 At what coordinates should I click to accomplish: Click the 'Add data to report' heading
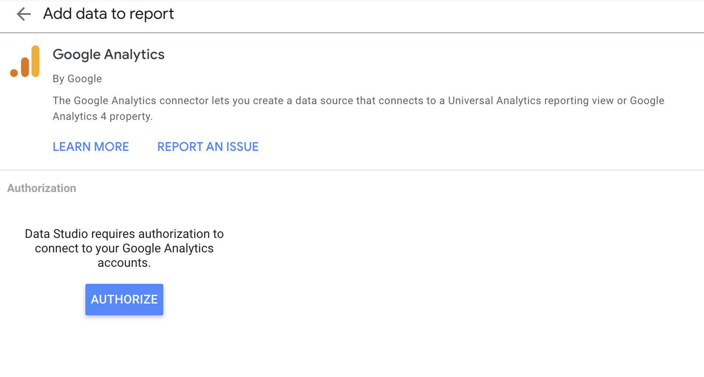pos(109,14)
